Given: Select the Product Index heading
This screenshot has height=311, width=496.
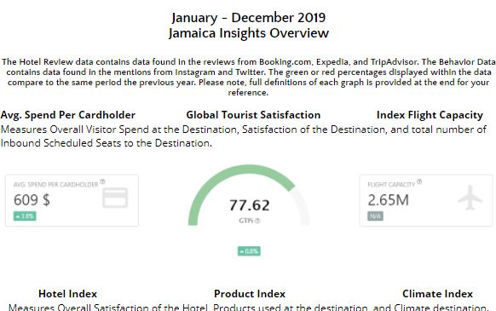Looking at the screenshot, I should tap(250, 294).
